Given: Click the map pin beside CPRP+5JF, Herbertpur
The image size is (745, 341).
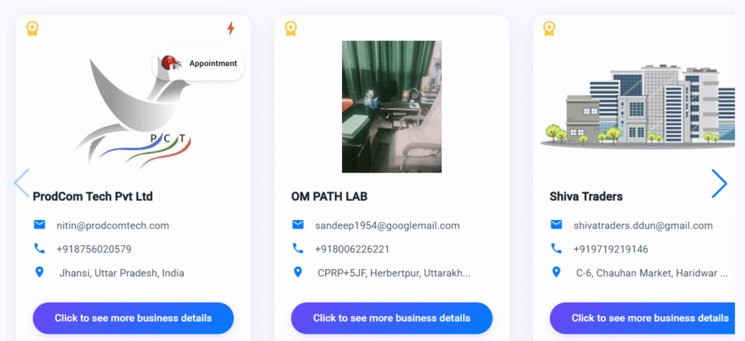Looking at the screenshot, I should coord(298,272).
